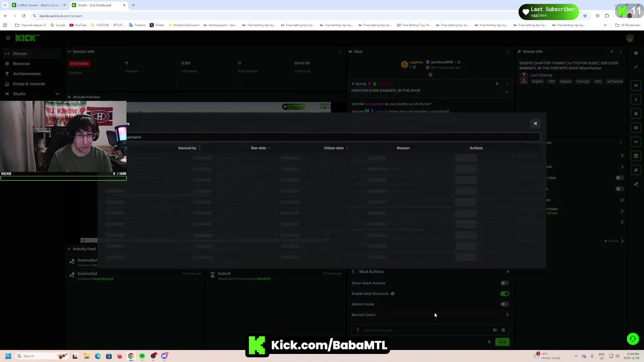Click butler8 username in activity feed
This screenshot has height=362, width=644.
[x=224, y=274]
